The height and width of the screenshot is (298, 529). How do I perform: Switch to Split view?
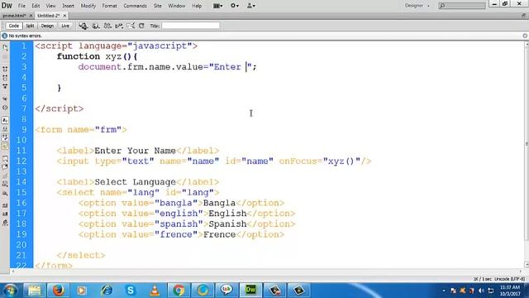tap(30, 26)
